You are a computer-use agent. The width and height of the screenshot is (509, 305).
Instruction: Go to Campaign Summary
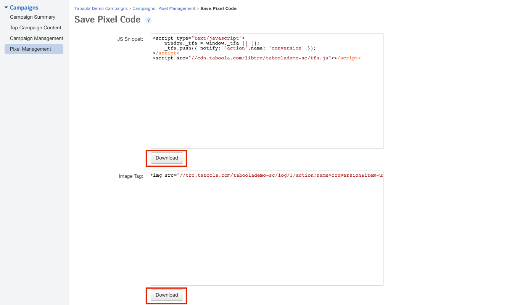32,17
